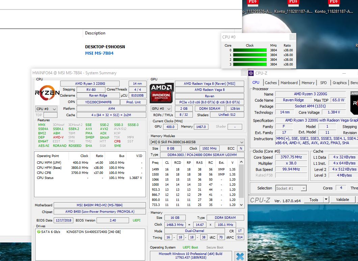Click the DESKTOP-E9HOOSN computer name
This screenshot has height=261, width=358.
pyautogui.click(x=105, y=47)
